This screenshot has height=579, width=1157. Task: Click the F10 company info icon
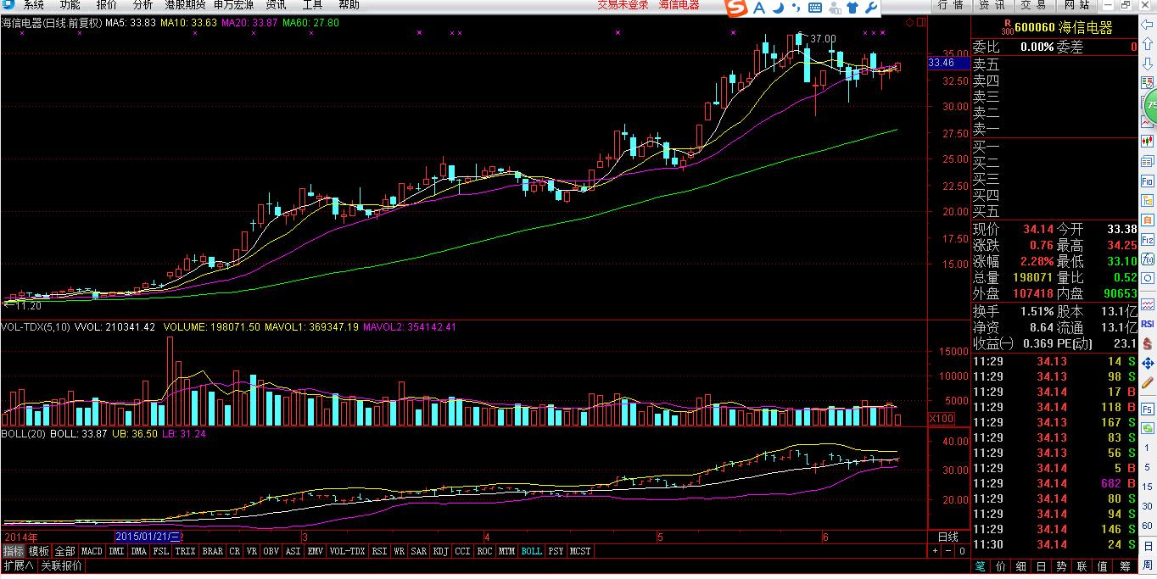click(1147, 181)
